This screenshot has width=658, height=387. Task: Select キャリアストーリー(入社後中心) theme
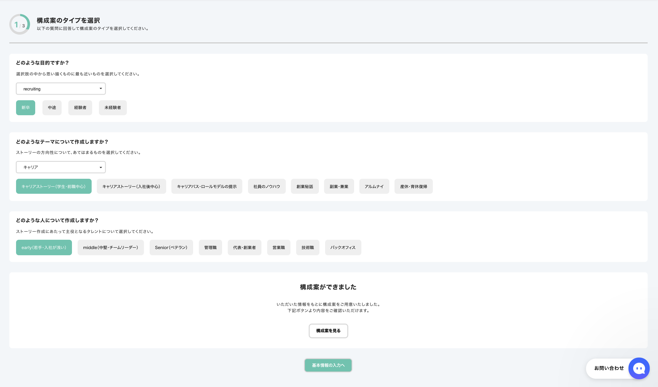[x=131, y=187]
